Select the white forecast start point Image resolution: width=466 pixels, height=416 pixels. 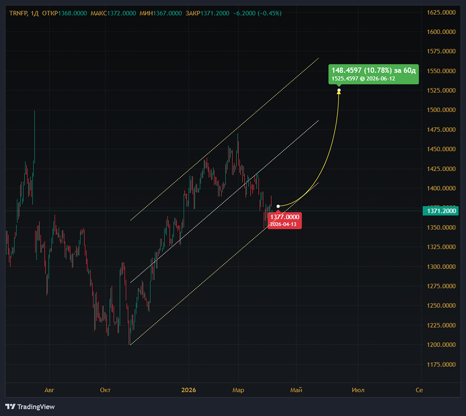click(x=278, y=206)
